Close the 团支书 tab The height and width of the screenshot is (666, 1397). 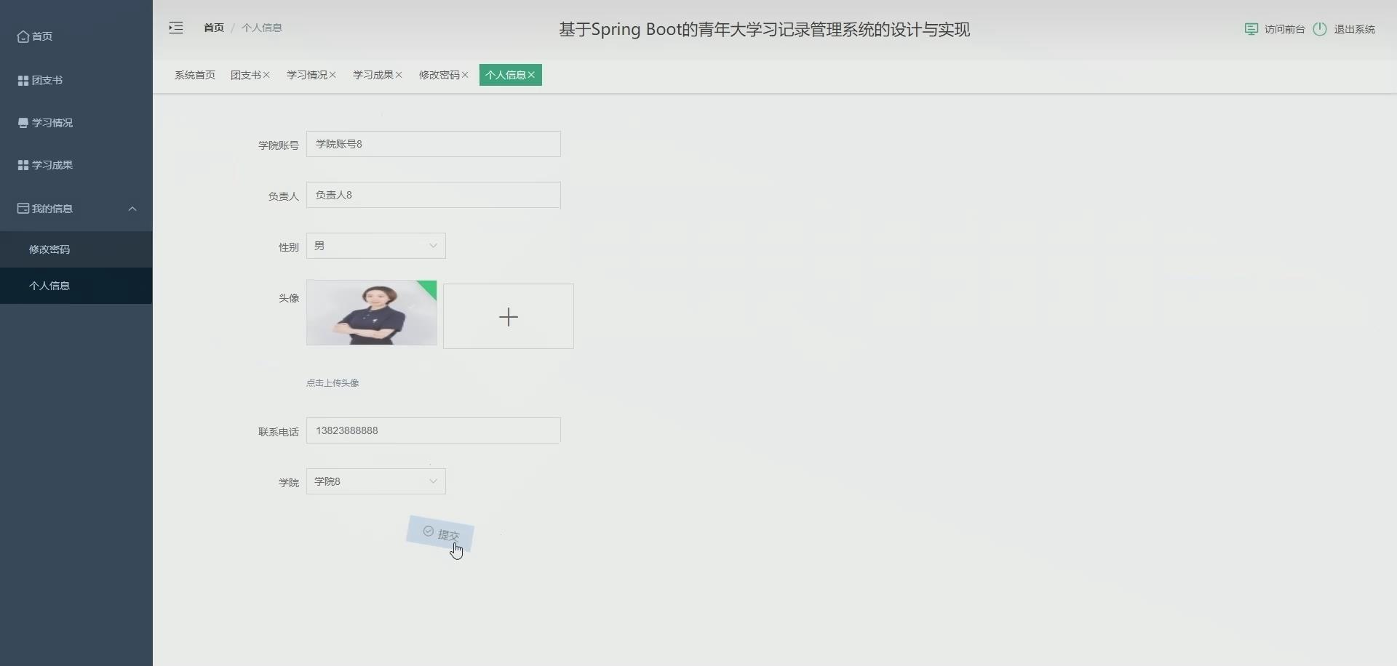click(x=266, y=75)
